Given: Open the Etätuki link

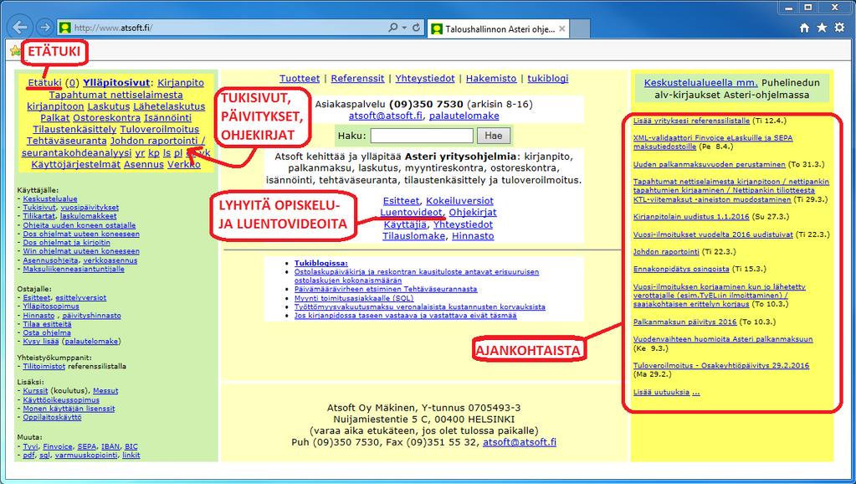Looking at the screenshot, I should coord(44,83).
